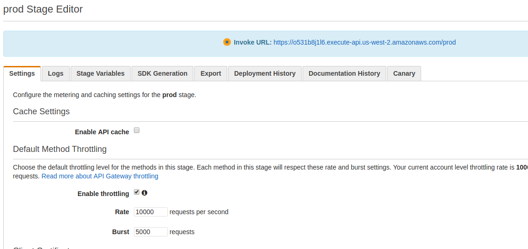
Task: Click the prod Stage Editor heading
Action: pos(43,9)
